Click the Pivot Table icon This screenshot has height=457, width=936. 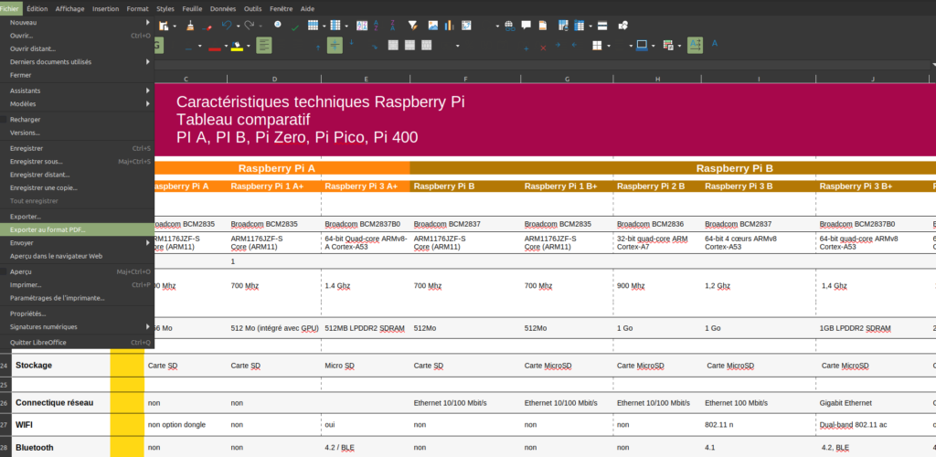coord(466,26)
